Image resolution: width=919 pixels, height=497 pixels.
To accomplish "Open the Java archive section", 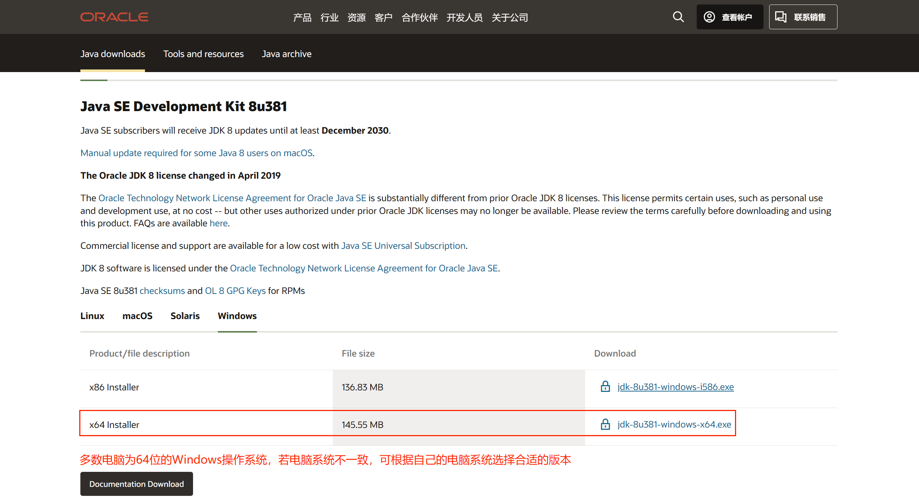I will pyautogui.click(x=287, y=54).
